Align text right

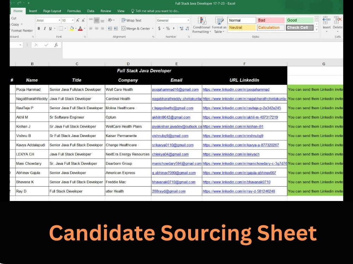[x=102, y=29]
